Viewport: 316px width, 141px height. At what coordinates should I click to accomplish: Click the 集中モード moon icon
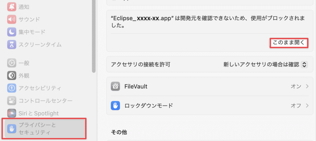coord(12,32)
